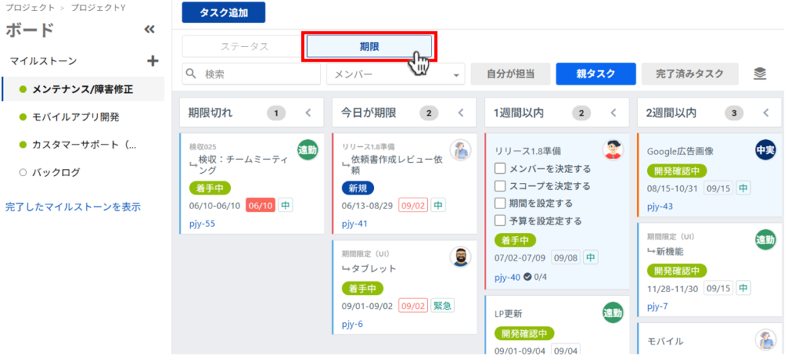Click the search magnifier icon
Image resolution: width=788 pixels, height=356 pixels.
click(192, 74)
